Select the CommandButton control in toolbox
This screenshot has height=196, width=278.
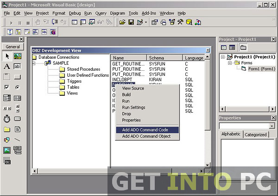[x=18, y=77]
